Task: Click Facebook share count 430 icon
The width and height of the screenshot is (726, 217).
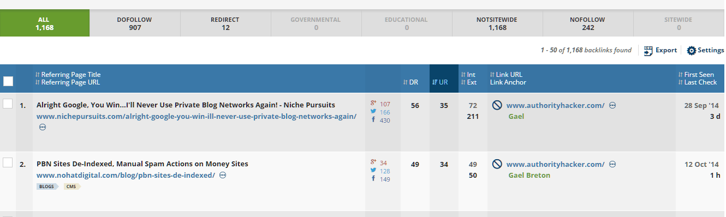Action: 373,120
